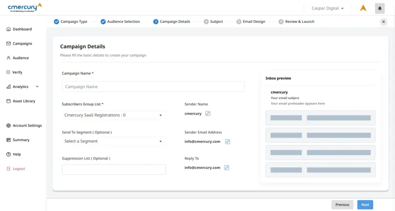Focus the Campaign Name field
Viewport: 395px width, 211px height.
pos(153,87)
